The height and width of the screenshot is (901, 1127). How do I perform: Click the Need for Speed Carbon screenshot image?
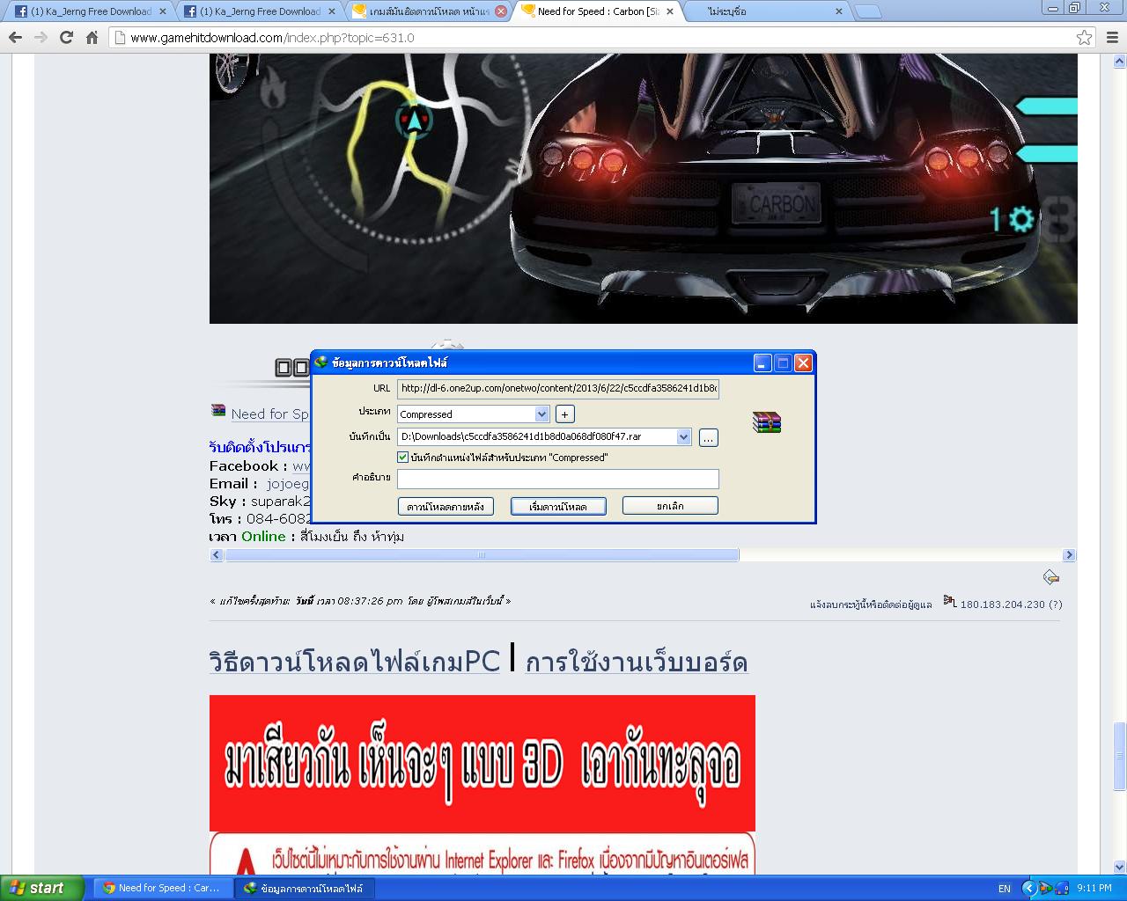point(644,188)
